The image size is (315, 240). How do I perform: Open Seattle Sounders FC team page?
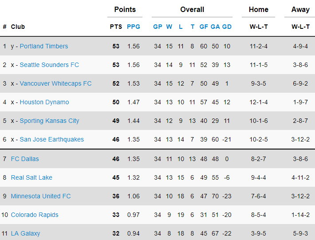click(x=49, y=65)
